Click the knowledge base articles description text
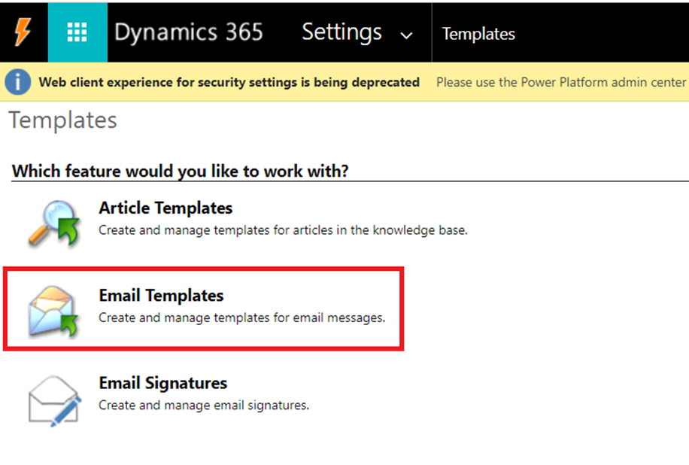The image size is (689, 465). pyautogui.click(x=283, y=230)
